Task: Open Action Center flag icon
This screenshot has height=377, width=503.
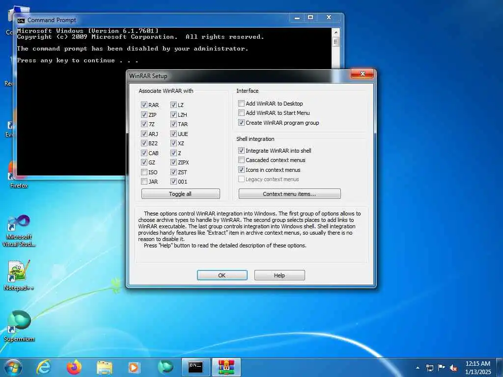Action: click(x=442, y=367)
